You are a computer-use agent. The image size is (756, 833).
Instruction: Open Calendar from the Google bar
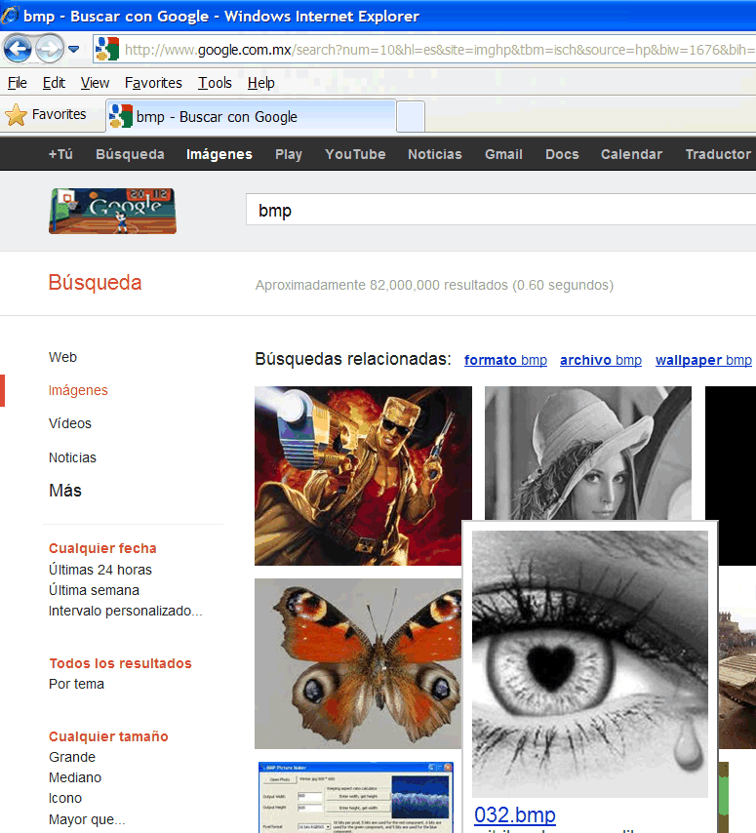point(632,154)
